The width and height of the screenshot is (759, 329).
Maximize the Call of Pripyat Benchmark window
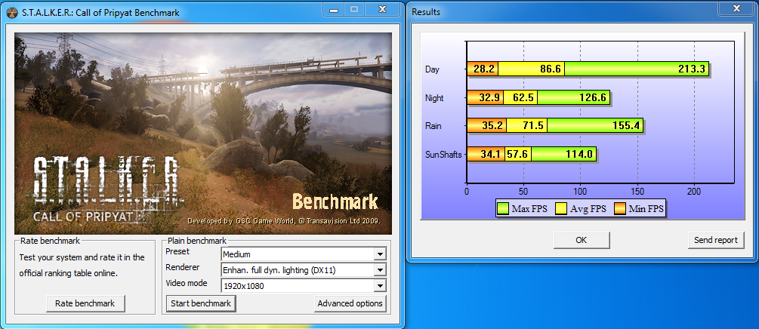click(353, 11)
